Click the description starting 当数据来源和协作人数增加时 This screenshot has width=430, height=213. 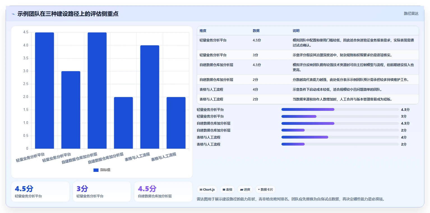click(342, 99)
